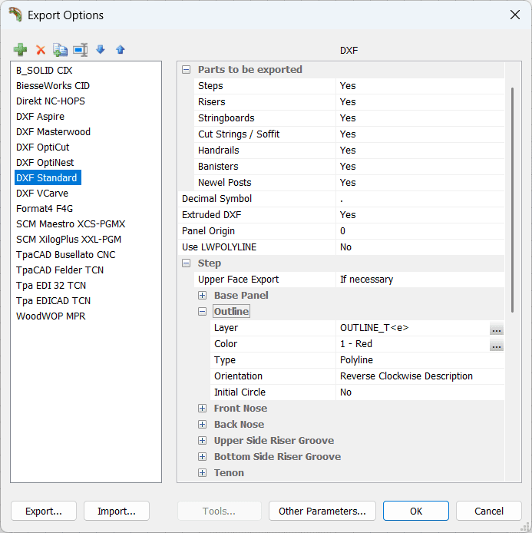Move selected format down with blue arrow
This screenshot has width=532, height=533.
pyautogui.click(x=101, y=50)
